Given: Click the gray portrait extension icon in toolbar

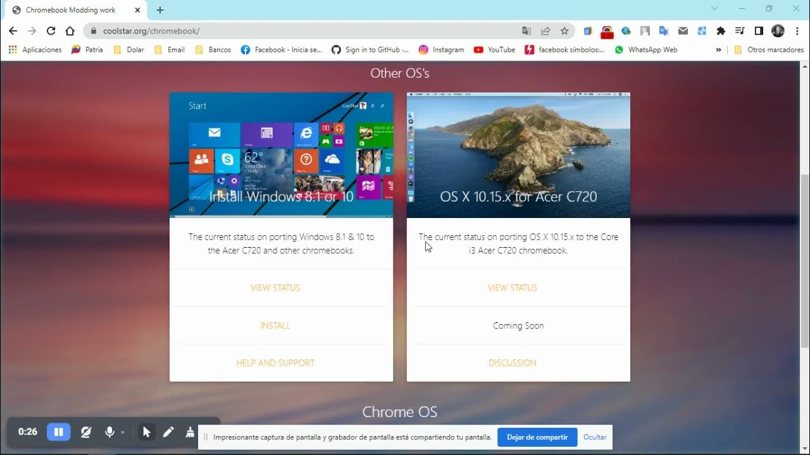Looking at the screenshot, I should (x=645, y=30).
